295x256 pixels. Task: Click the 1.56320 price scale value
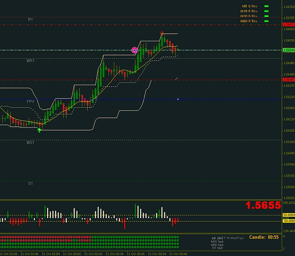tap(289, 97)
